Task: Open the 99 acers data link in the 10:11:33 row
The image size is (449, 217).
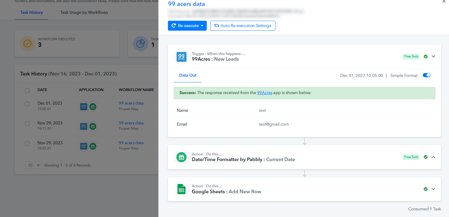Action: [x=131, y=123]
